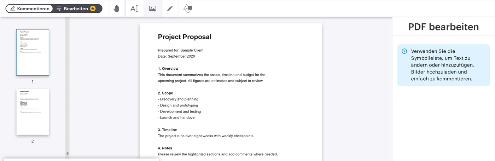Click the info icon in the hint box
This screenshot has height=161, width=495.
[404, 51]
